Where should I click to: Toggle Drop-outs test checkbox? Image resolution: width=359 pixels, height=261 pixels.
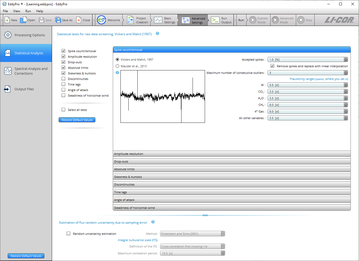(x=63, y=62)
